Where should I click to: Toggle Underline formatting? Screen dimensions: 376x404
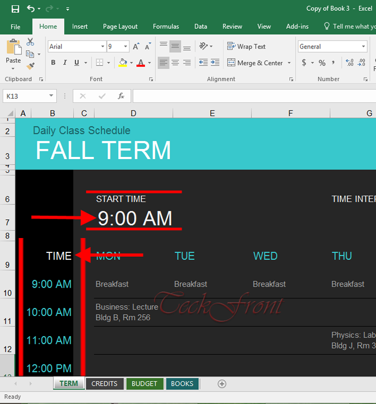coord(76,62)
